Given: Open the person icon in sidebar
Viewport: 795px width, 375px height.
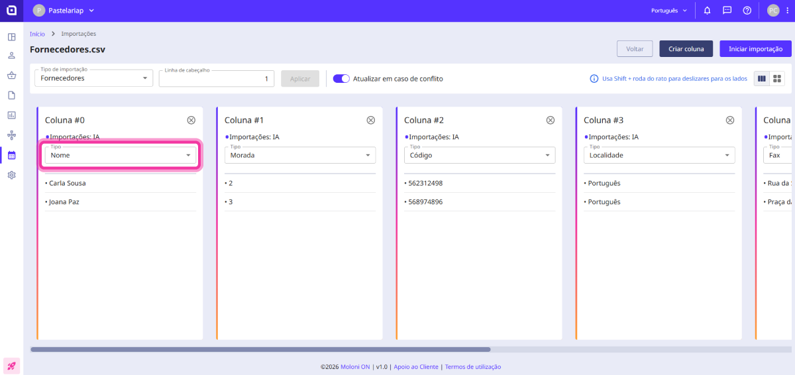Looking at the screenshot, I should coord(11,56).
